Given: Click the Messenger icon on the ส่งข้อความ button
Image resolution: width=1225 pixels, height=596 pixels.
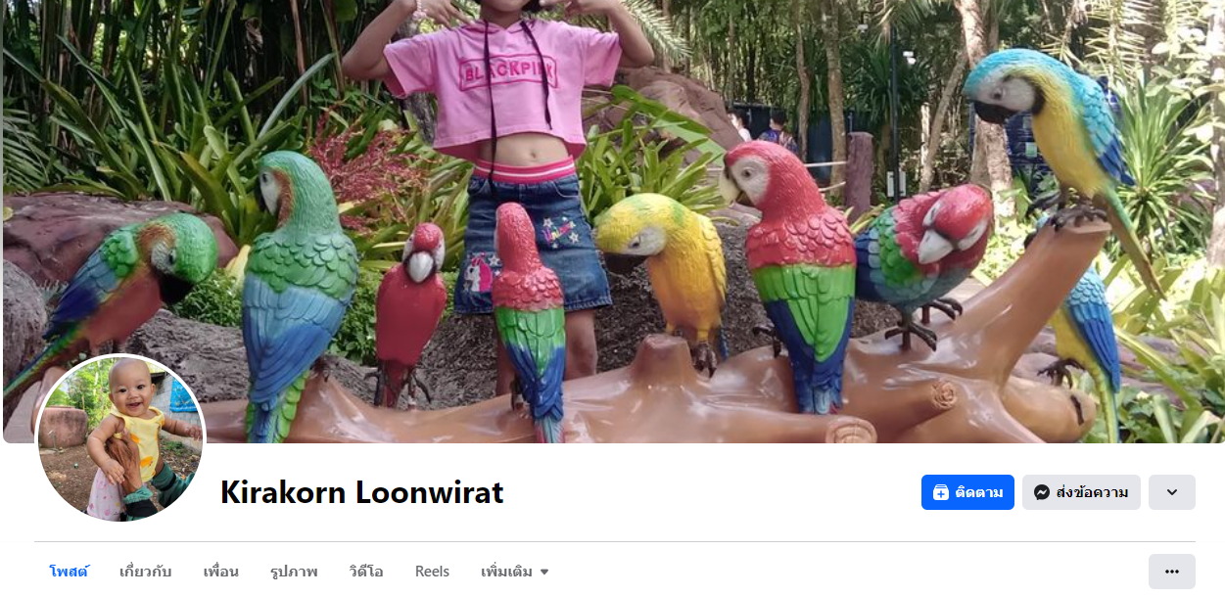Looking at the screenshot, I should coord(1042,492).
